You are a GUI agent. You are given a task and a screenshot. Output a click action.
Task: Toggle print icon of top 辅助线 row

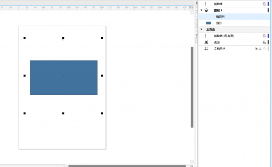pos(264,3)
